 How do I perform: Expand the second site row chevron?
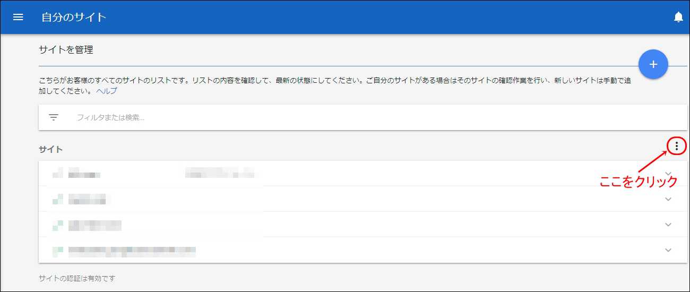[x=668, y=199]
